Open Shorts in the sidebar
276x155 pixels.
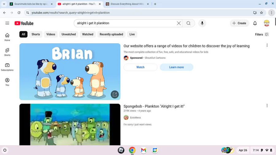(x=7, y=52)
